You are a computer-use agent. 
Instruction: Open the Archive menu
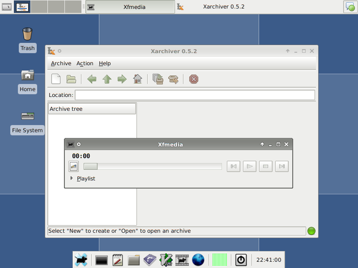tap(61, 63)
